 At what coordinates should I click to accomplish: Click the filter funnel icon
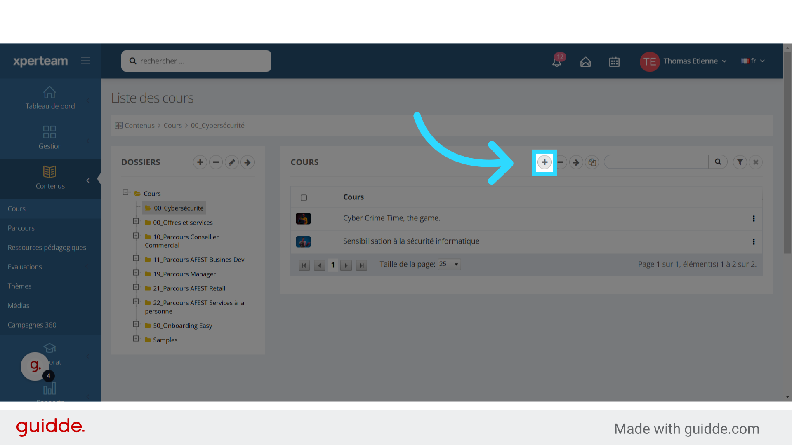[740, 162]
